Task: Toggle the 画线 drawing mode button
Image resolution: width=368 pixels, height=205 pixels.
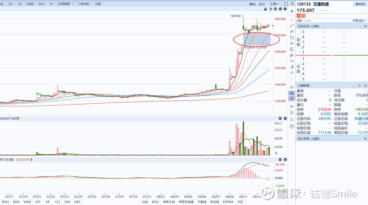Action: [x=262, y=4]
